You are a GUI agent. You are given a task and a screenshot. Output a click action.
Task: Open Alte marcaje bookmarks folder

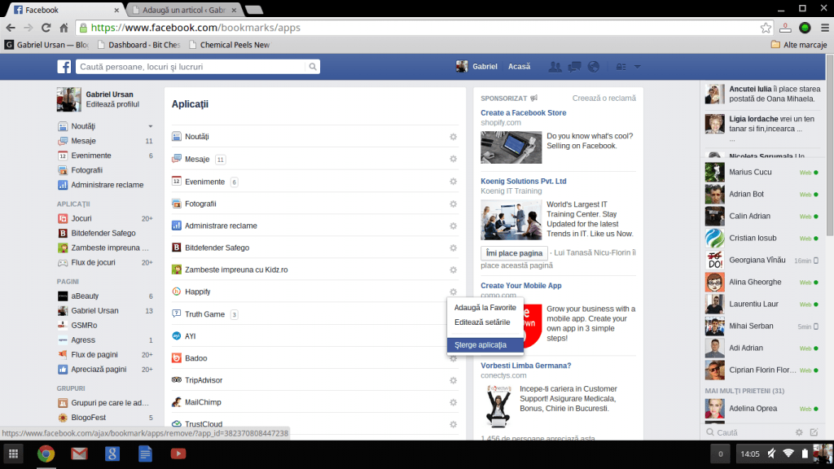coord(799,45)
